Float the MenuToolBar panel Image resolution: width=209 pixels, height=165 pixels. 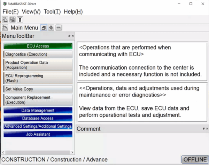tap(69, 36)
